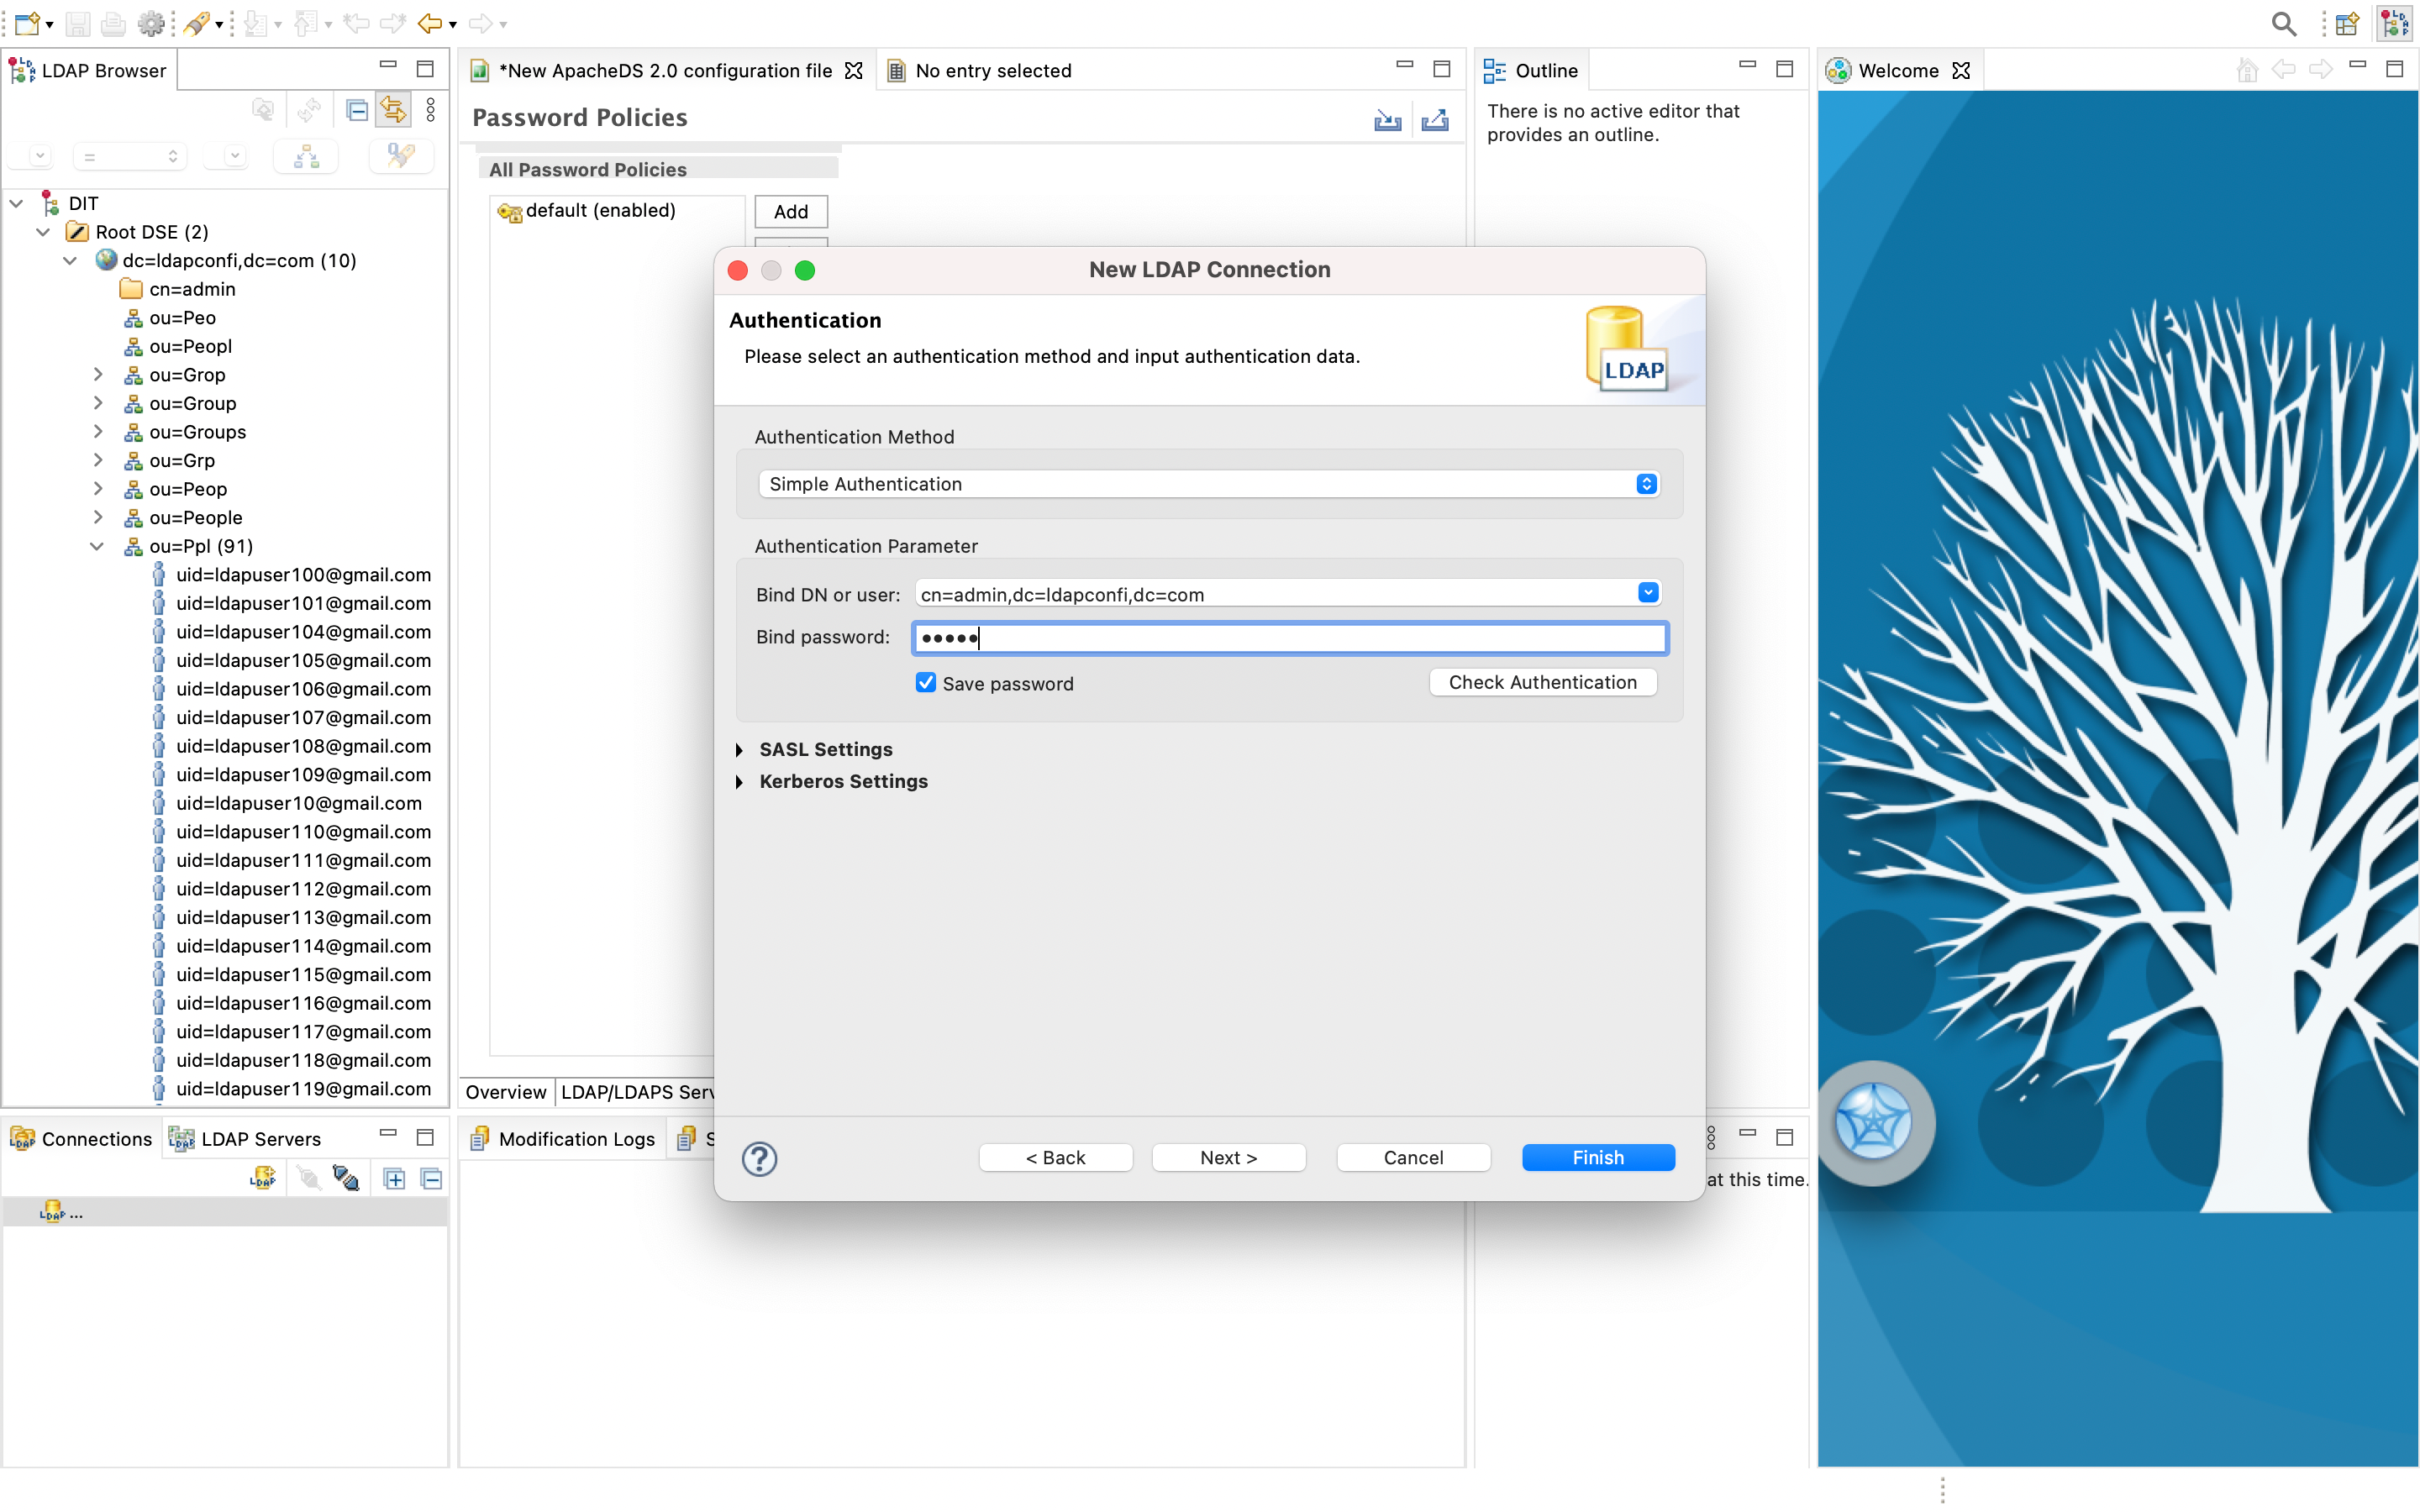
Task: Collapse the ou=Ppl (91) node
Action: pyautogui.click(x=97, y=546)
